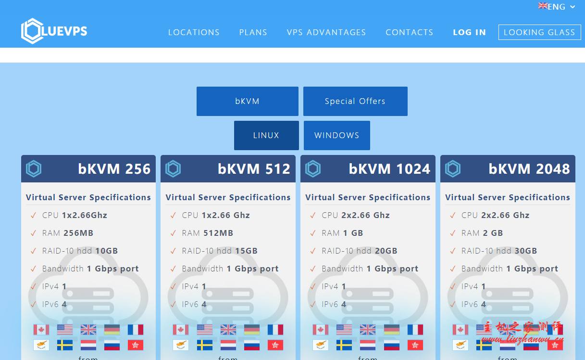The height and width of the screenshot is (360, 585).
Task: Select Netherlands flag in bKVM 256 card
Action: [x=88, y=345]
